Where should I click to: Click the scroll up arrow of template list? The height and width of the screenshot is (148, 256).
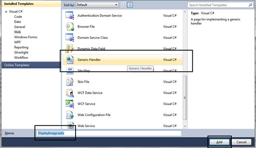coord(185,12)
